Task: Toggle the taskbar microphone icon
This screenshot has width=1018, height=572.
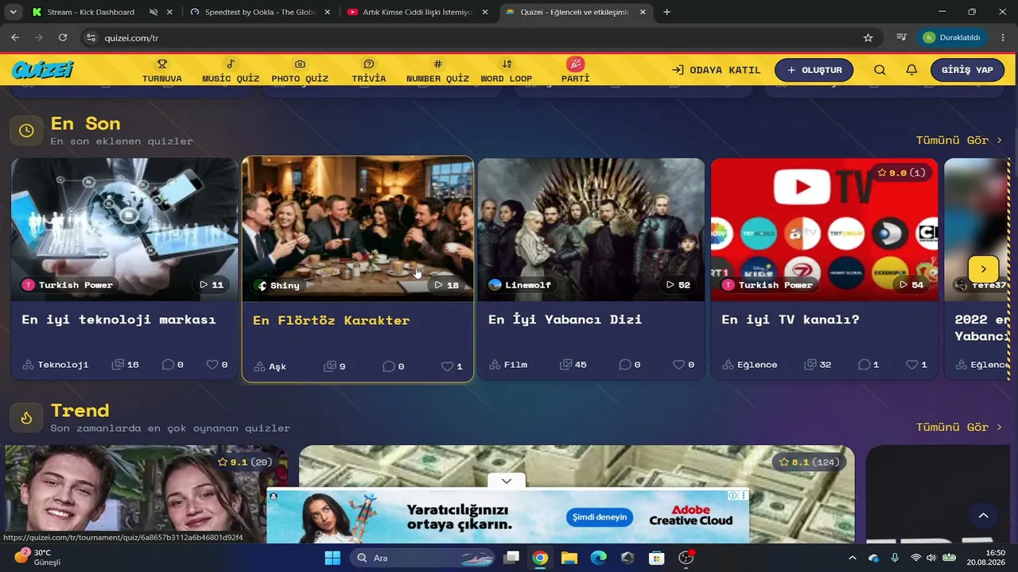Action: pyautogui.click(x=895, y=558)
